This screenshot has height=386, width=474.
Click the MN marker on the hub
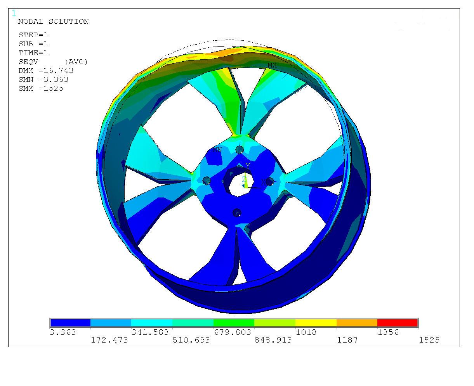(217, 150)
